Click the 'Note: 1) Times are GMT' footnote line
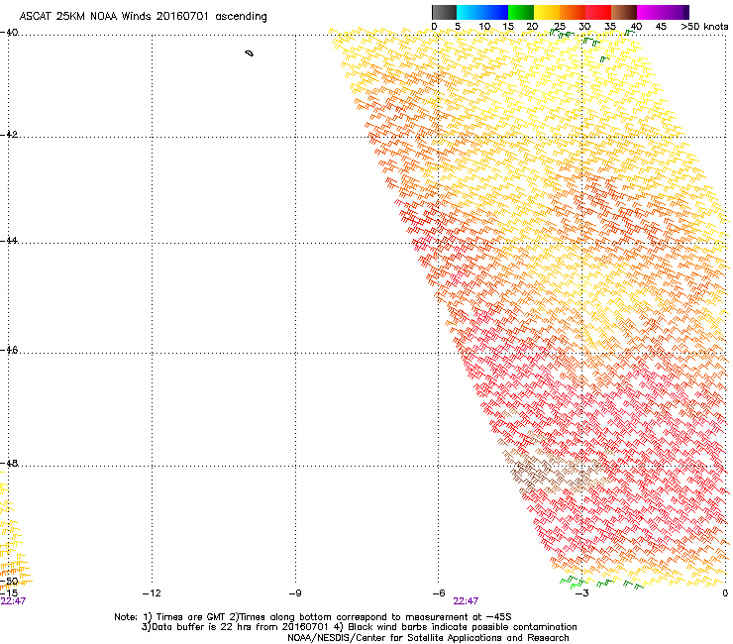 click(x=313, y=617)
